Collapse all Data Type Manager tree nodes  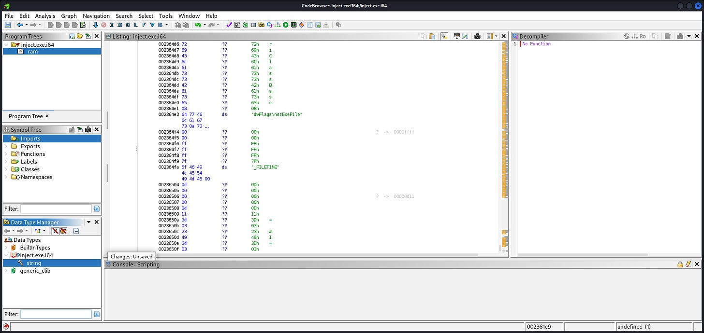click(76, 231)
